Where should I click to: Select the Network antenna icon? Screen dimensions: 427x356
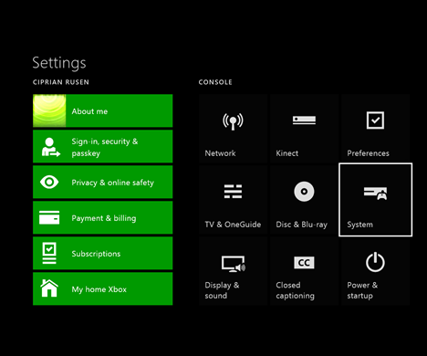click(x=233, y=121)
